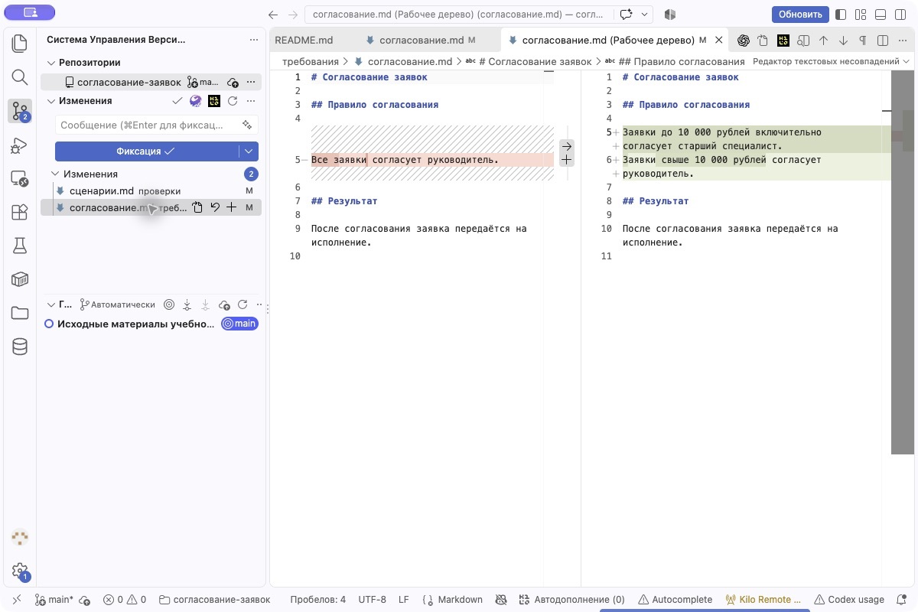918x612 pixels.
Task: Click the Autocomplete status bar item
Action: point(675,600)
